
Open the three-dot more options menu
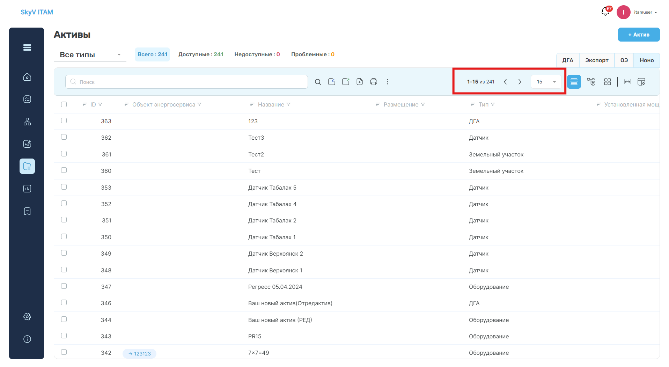coord(388,82)
